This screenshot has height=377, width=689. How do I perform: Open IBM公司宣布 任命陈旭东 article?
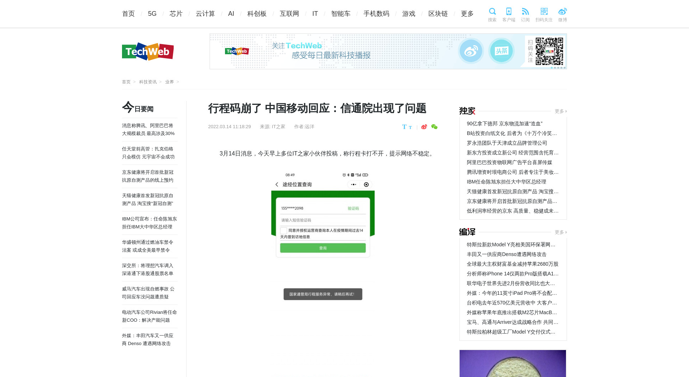point(149,223)
